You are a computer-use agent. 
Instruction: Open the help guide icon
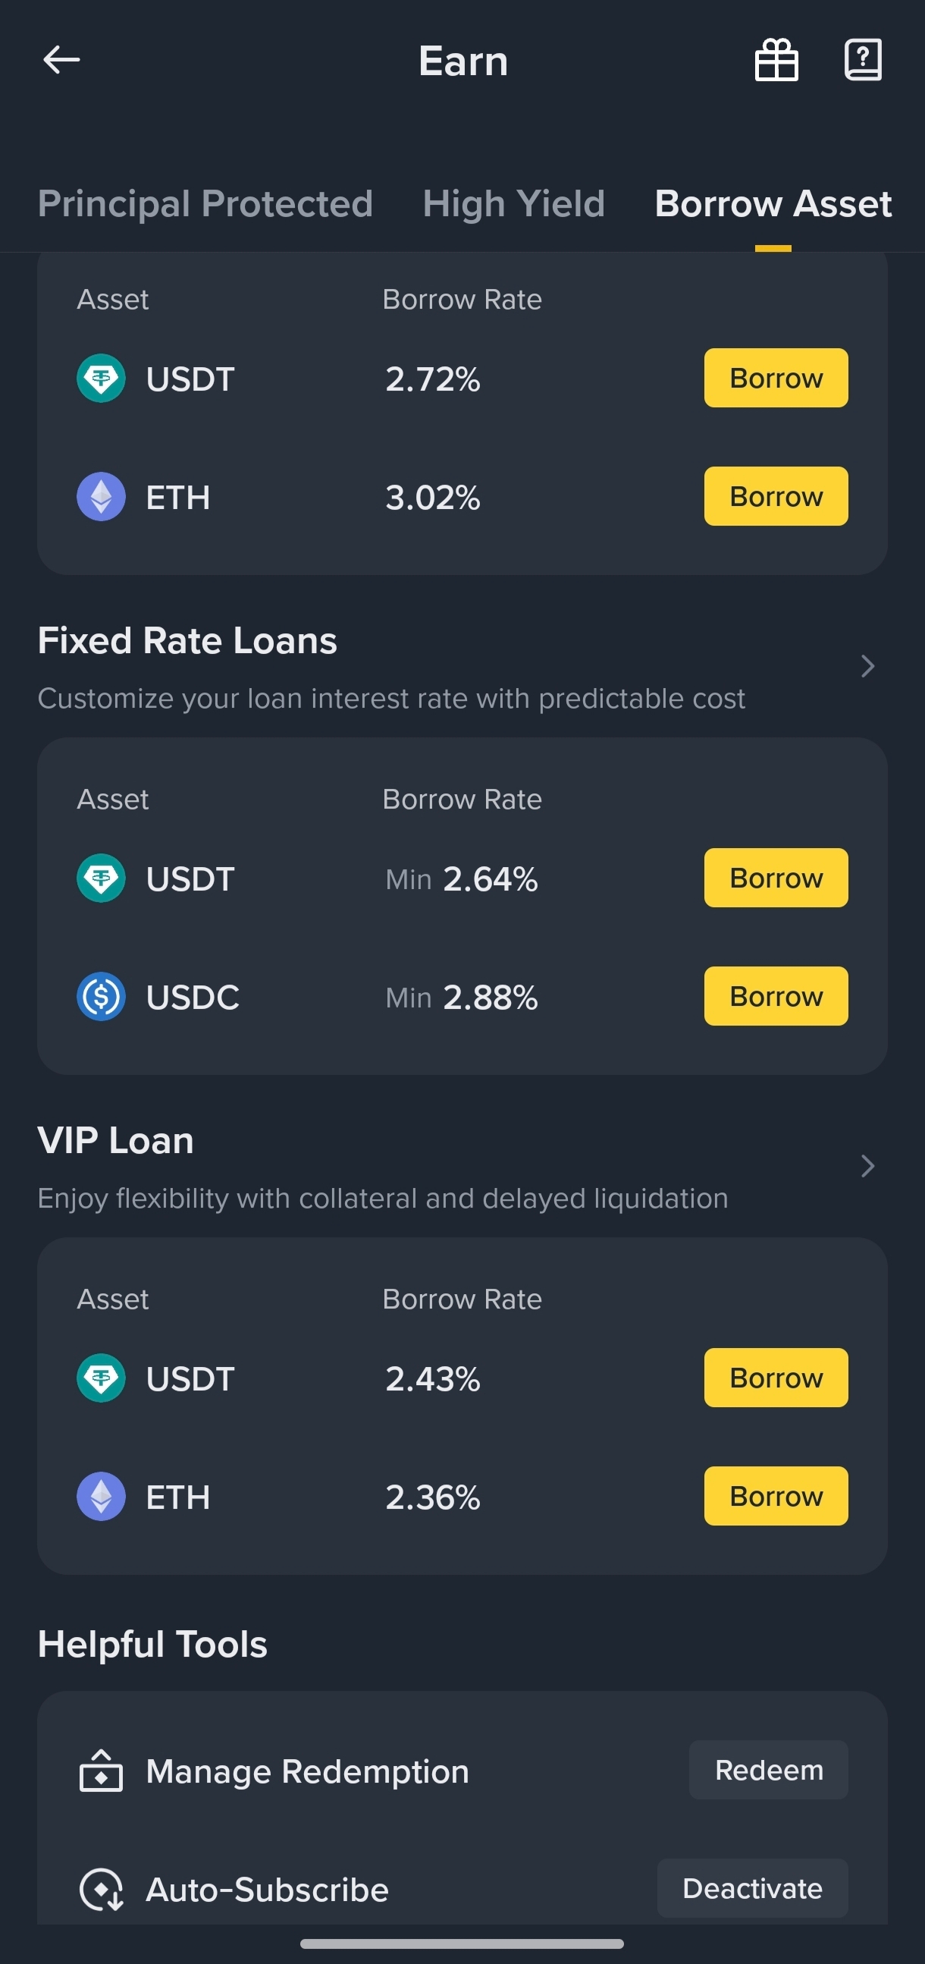(x=864, y=59)
